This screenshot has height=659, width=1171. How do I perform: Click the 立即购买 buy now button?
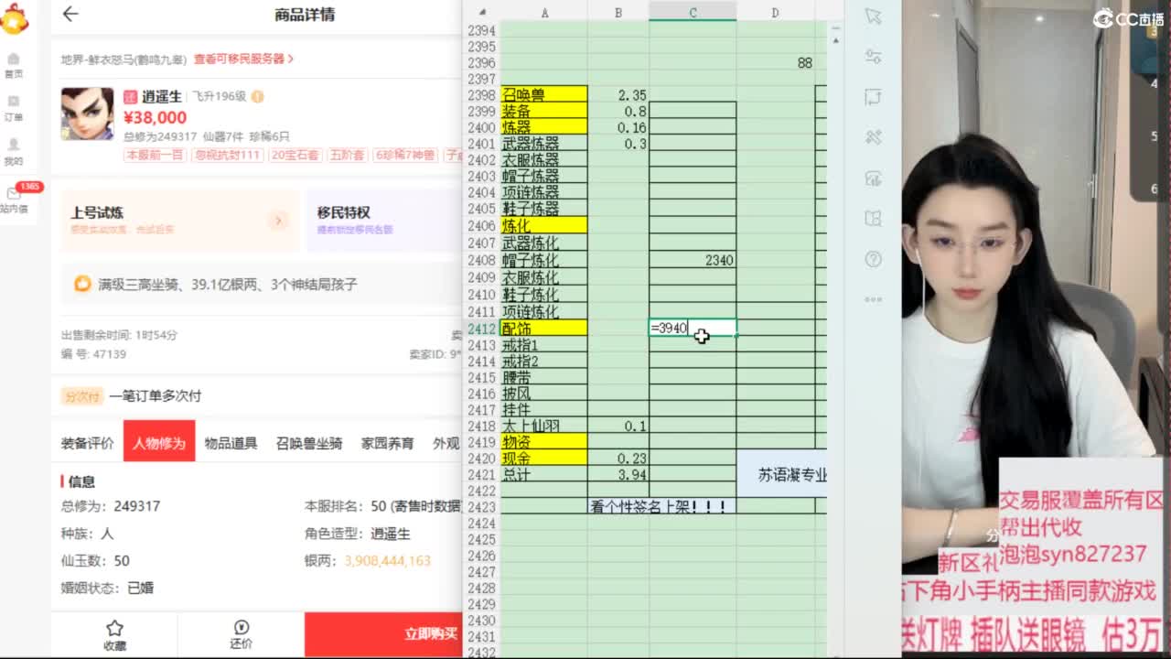(x=383, y=633)
